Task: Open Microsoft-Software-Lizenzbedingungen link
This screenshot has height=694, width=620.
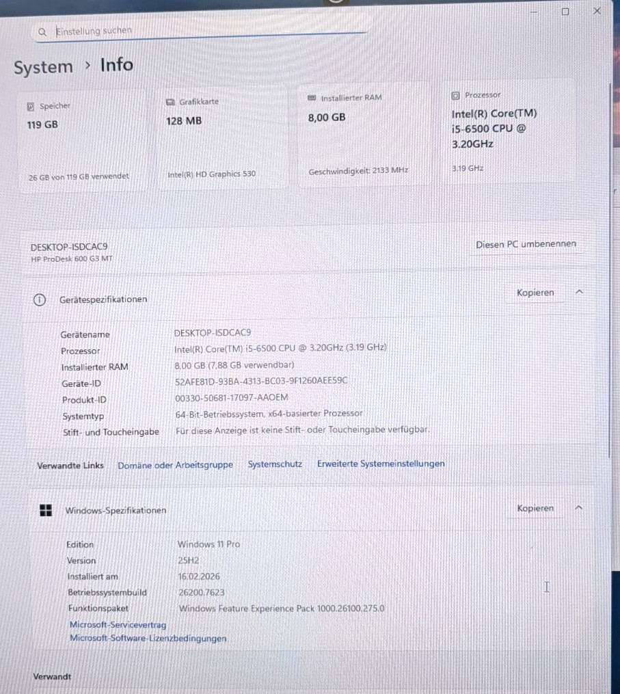Action: point(148,638)
